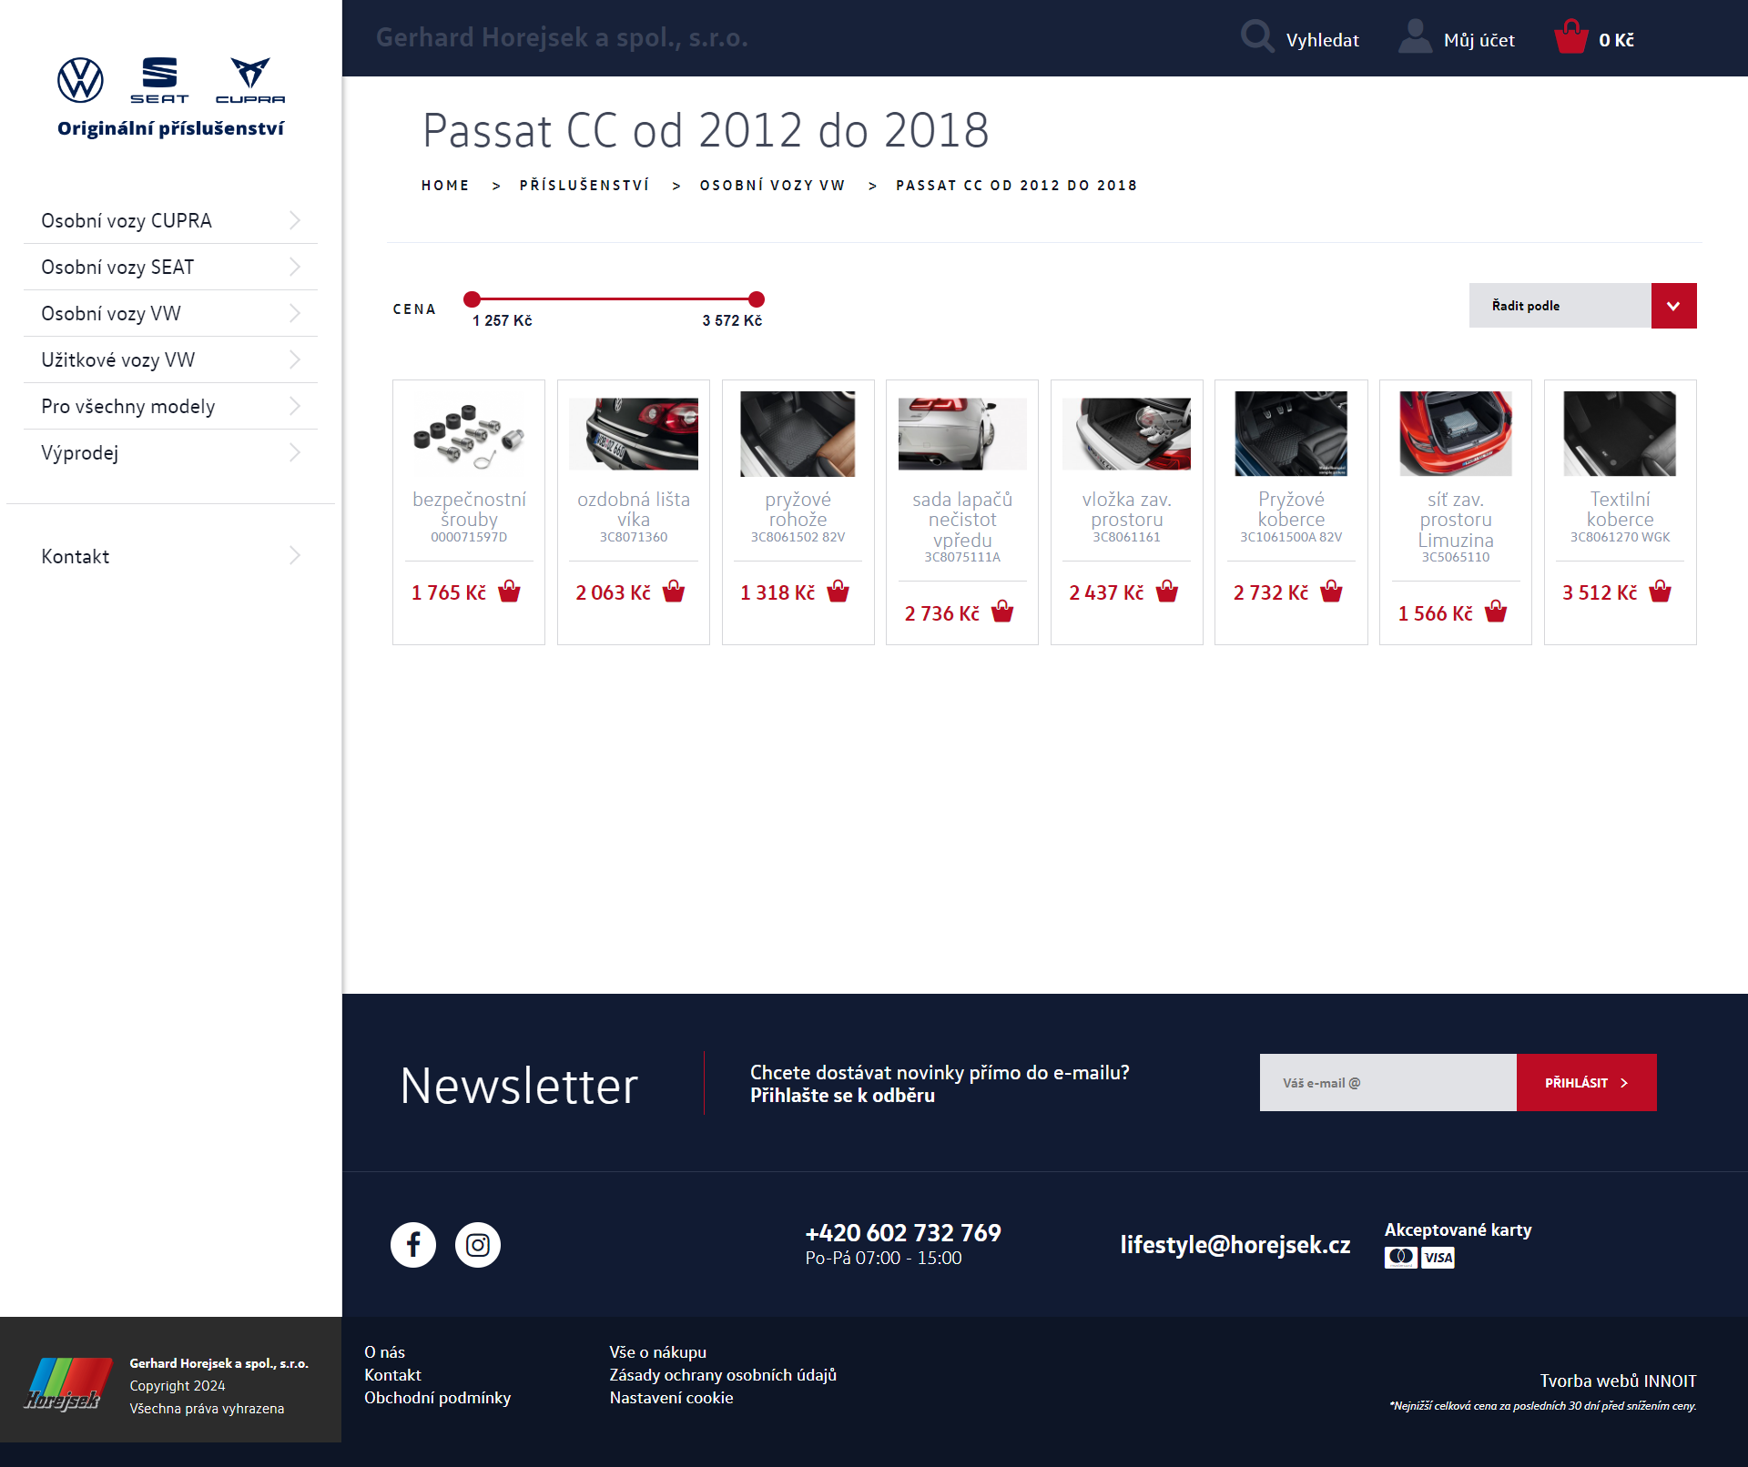Click the maximum price slider handle
This screenshot has width=1748, height=1467.
[757, 298]
